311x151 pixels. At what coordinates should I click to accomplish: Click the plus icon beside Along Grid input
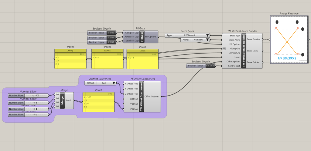coord(224,48)
